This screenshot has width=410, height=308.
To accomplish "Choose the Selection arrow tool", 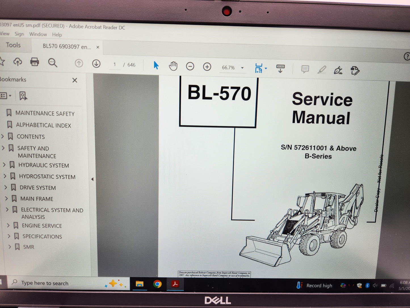I will tap(156, 65).
